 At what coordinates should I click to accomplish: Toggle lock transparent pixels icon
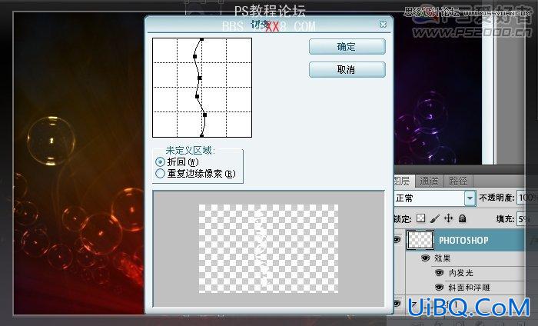click(x=420, y=218)
